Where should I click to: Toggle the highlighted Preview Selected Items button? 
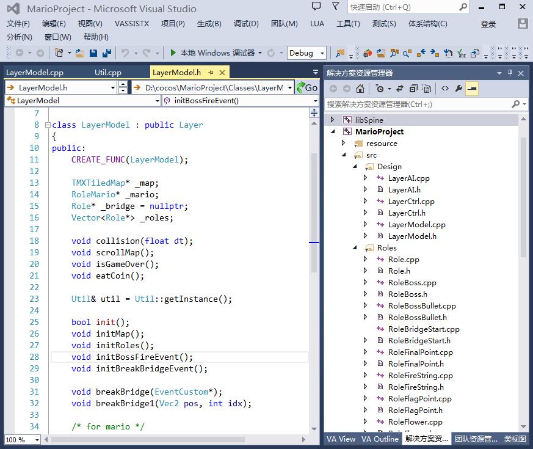472,89
